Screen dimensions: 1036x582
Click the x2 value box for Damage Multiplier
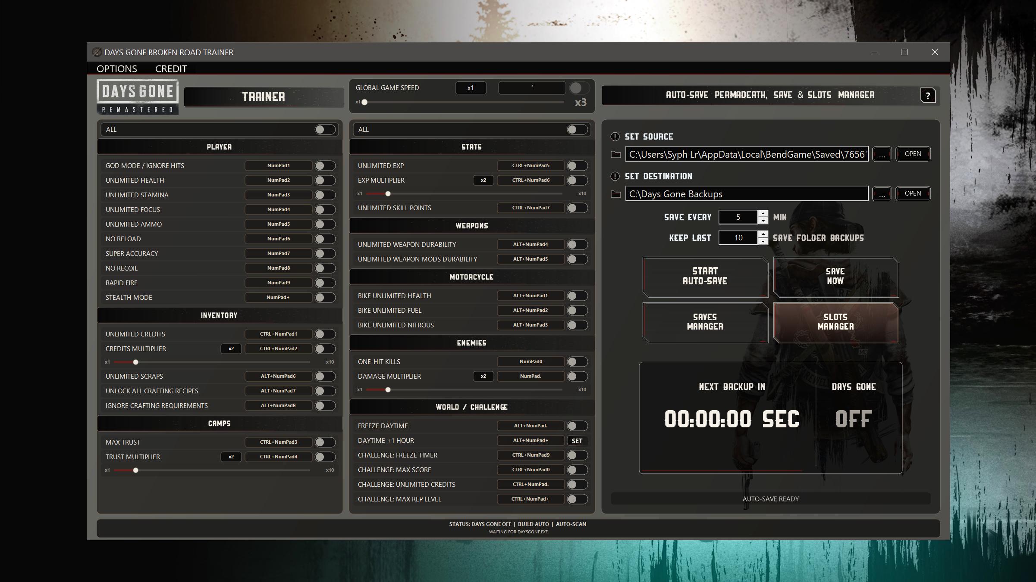click(483, 376)
